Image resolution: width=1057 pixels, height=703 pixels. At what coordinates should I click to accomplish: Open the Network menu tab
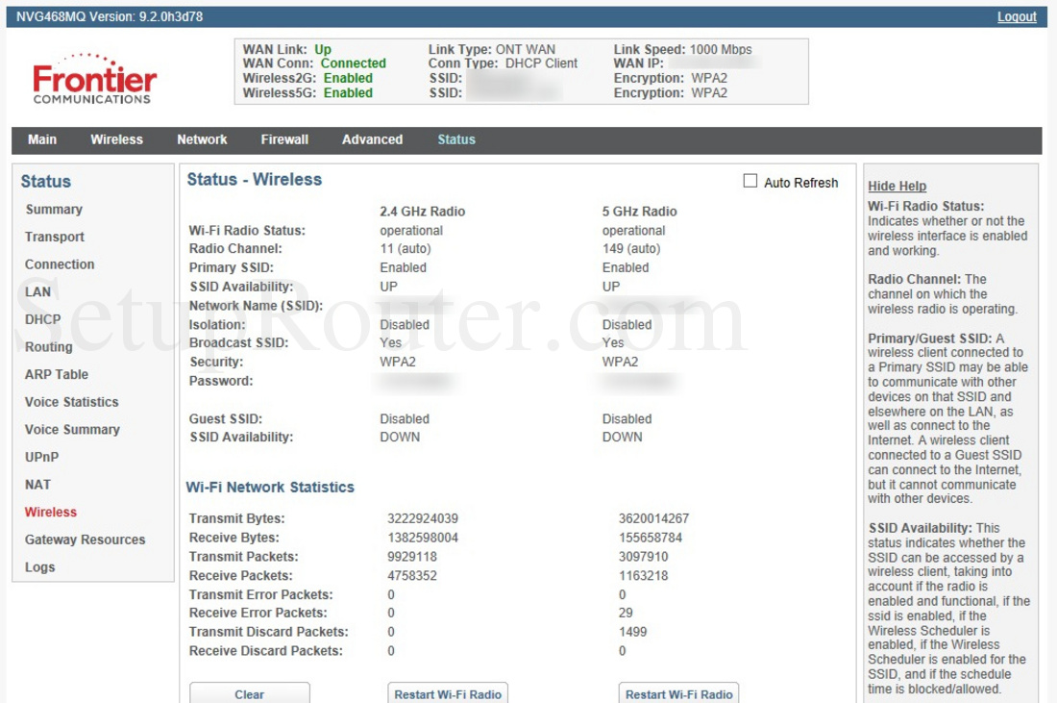(202, 139)
